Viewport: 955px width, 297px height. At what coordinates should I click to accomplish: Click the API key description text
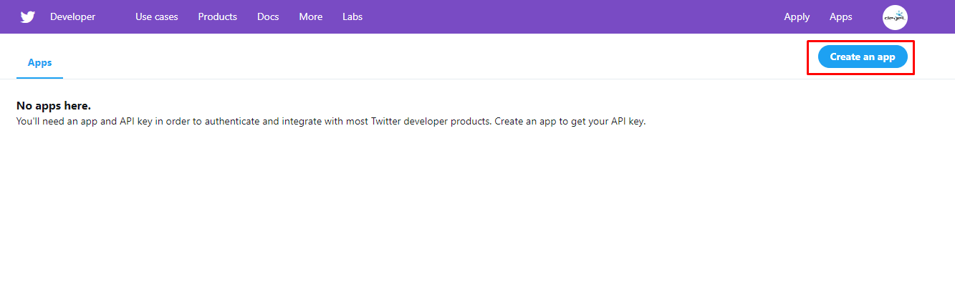click(331, 122)
